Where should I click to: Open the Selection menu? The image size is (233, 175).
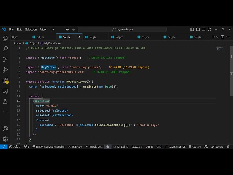[x=31, y=29]
